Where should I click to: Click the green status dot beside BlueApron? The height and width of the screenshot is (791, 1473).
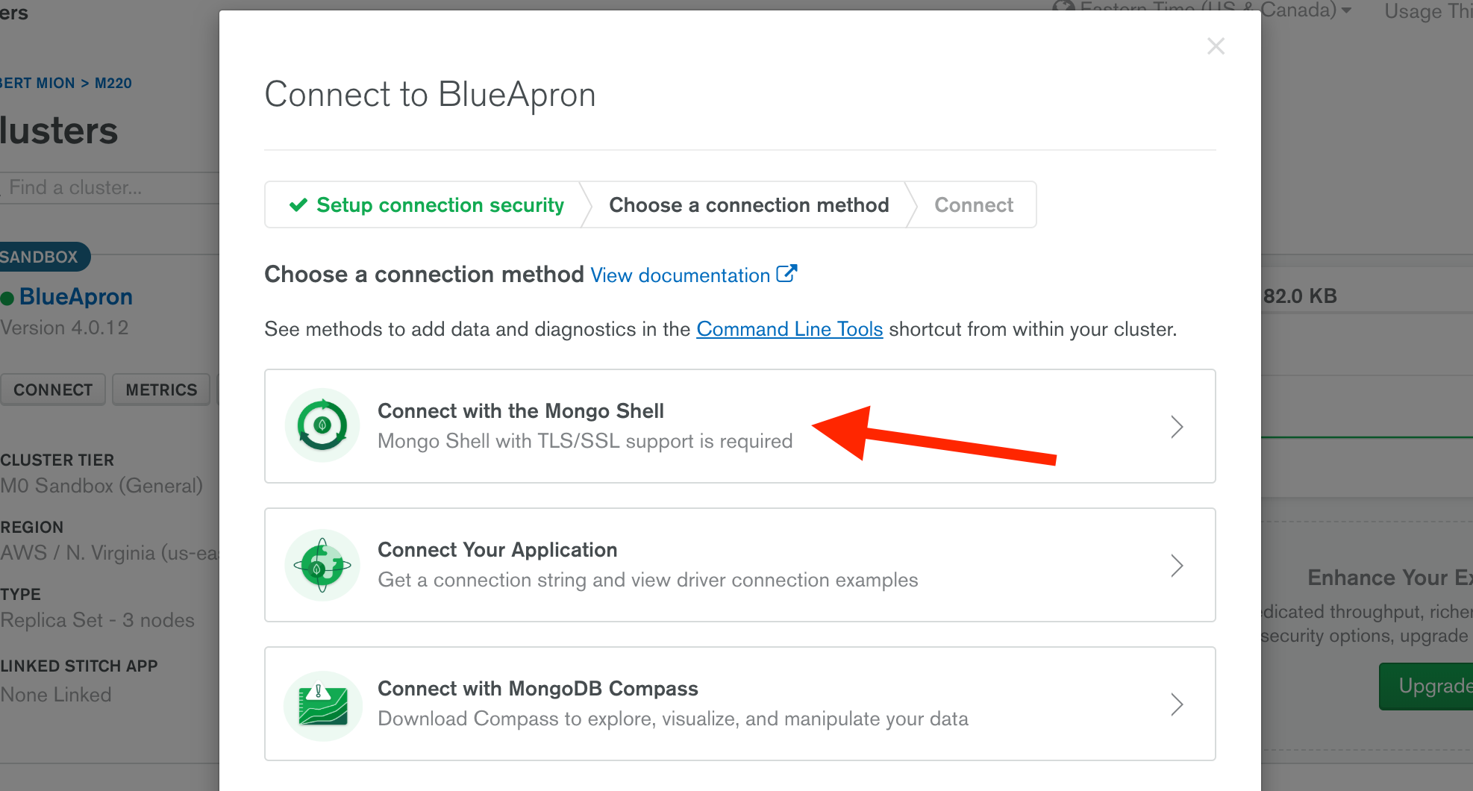(7, 298)
